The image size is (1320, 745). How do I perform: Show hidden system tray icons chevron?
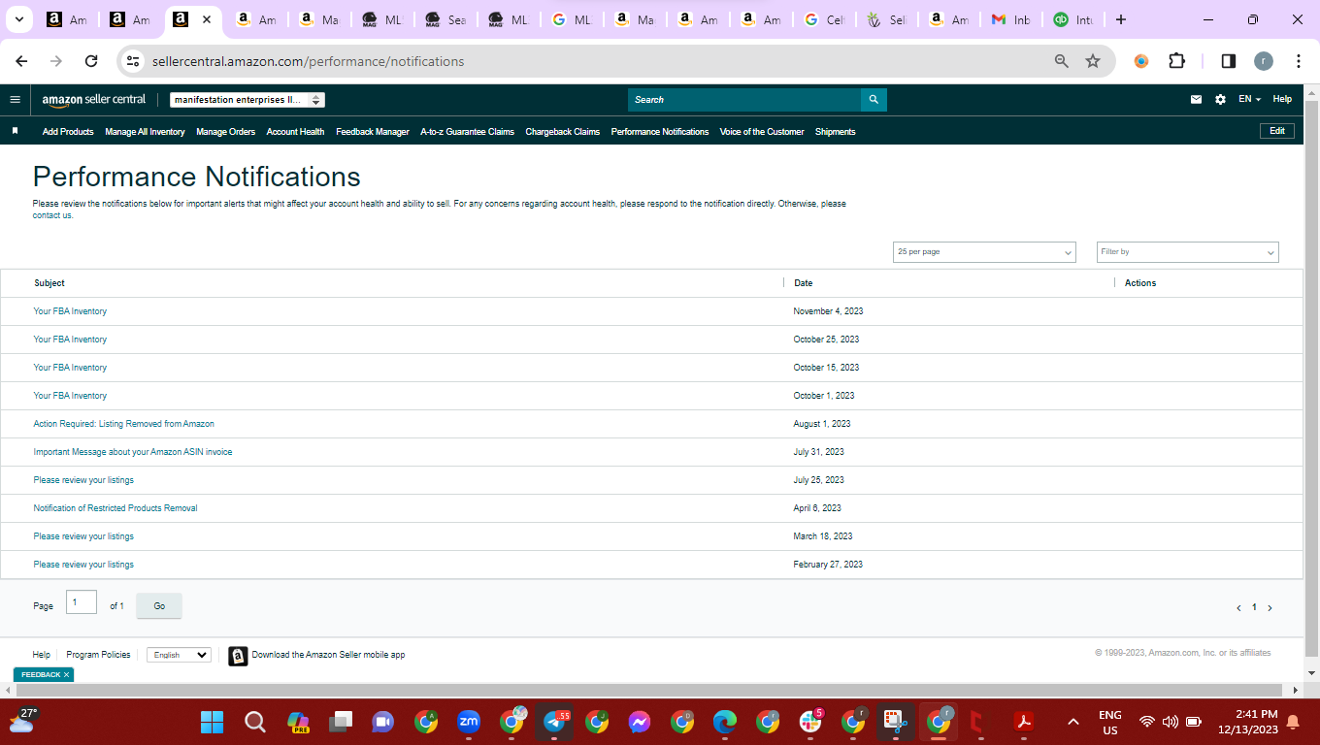1072,722
